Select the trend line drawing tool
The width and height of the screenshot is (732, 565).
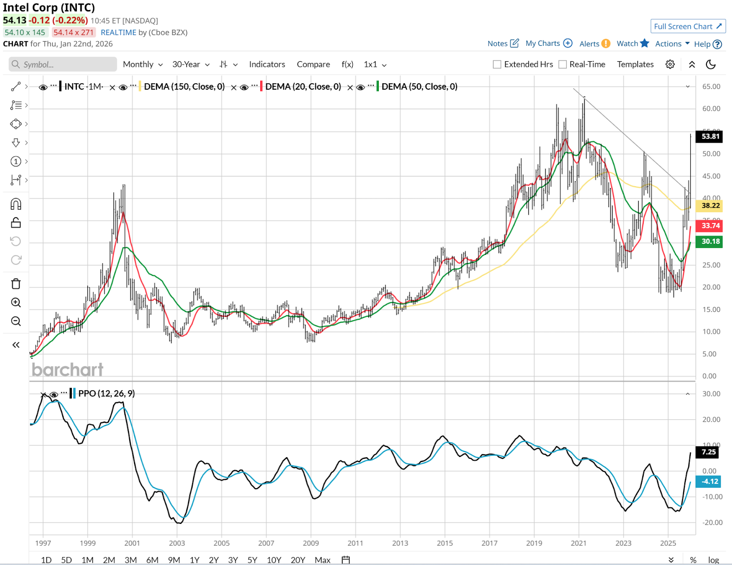(16, 86)
